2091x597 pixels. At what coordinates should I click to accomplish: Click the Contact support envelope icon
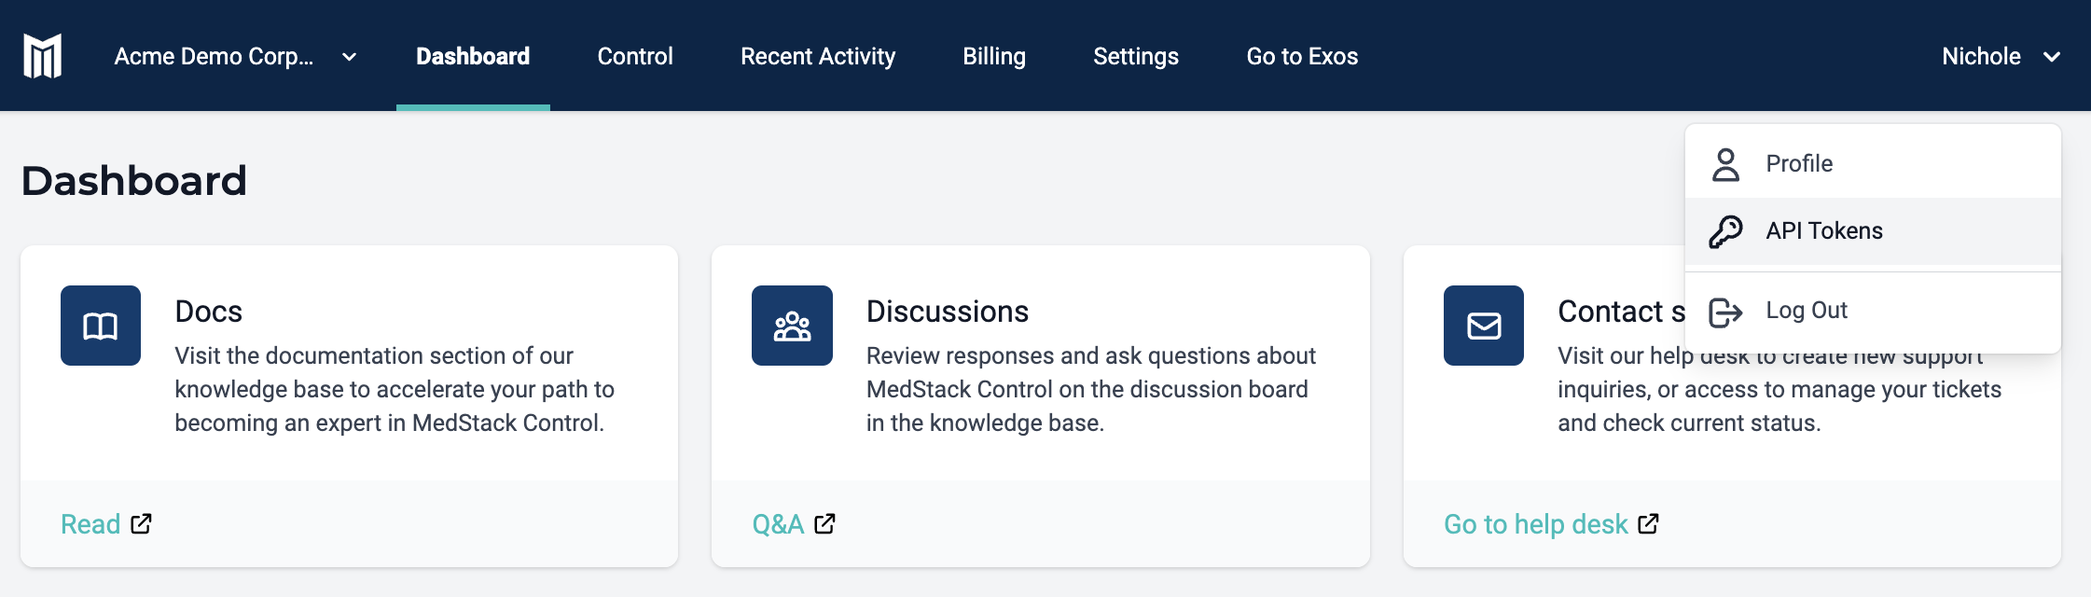[x=1484, y=326]
